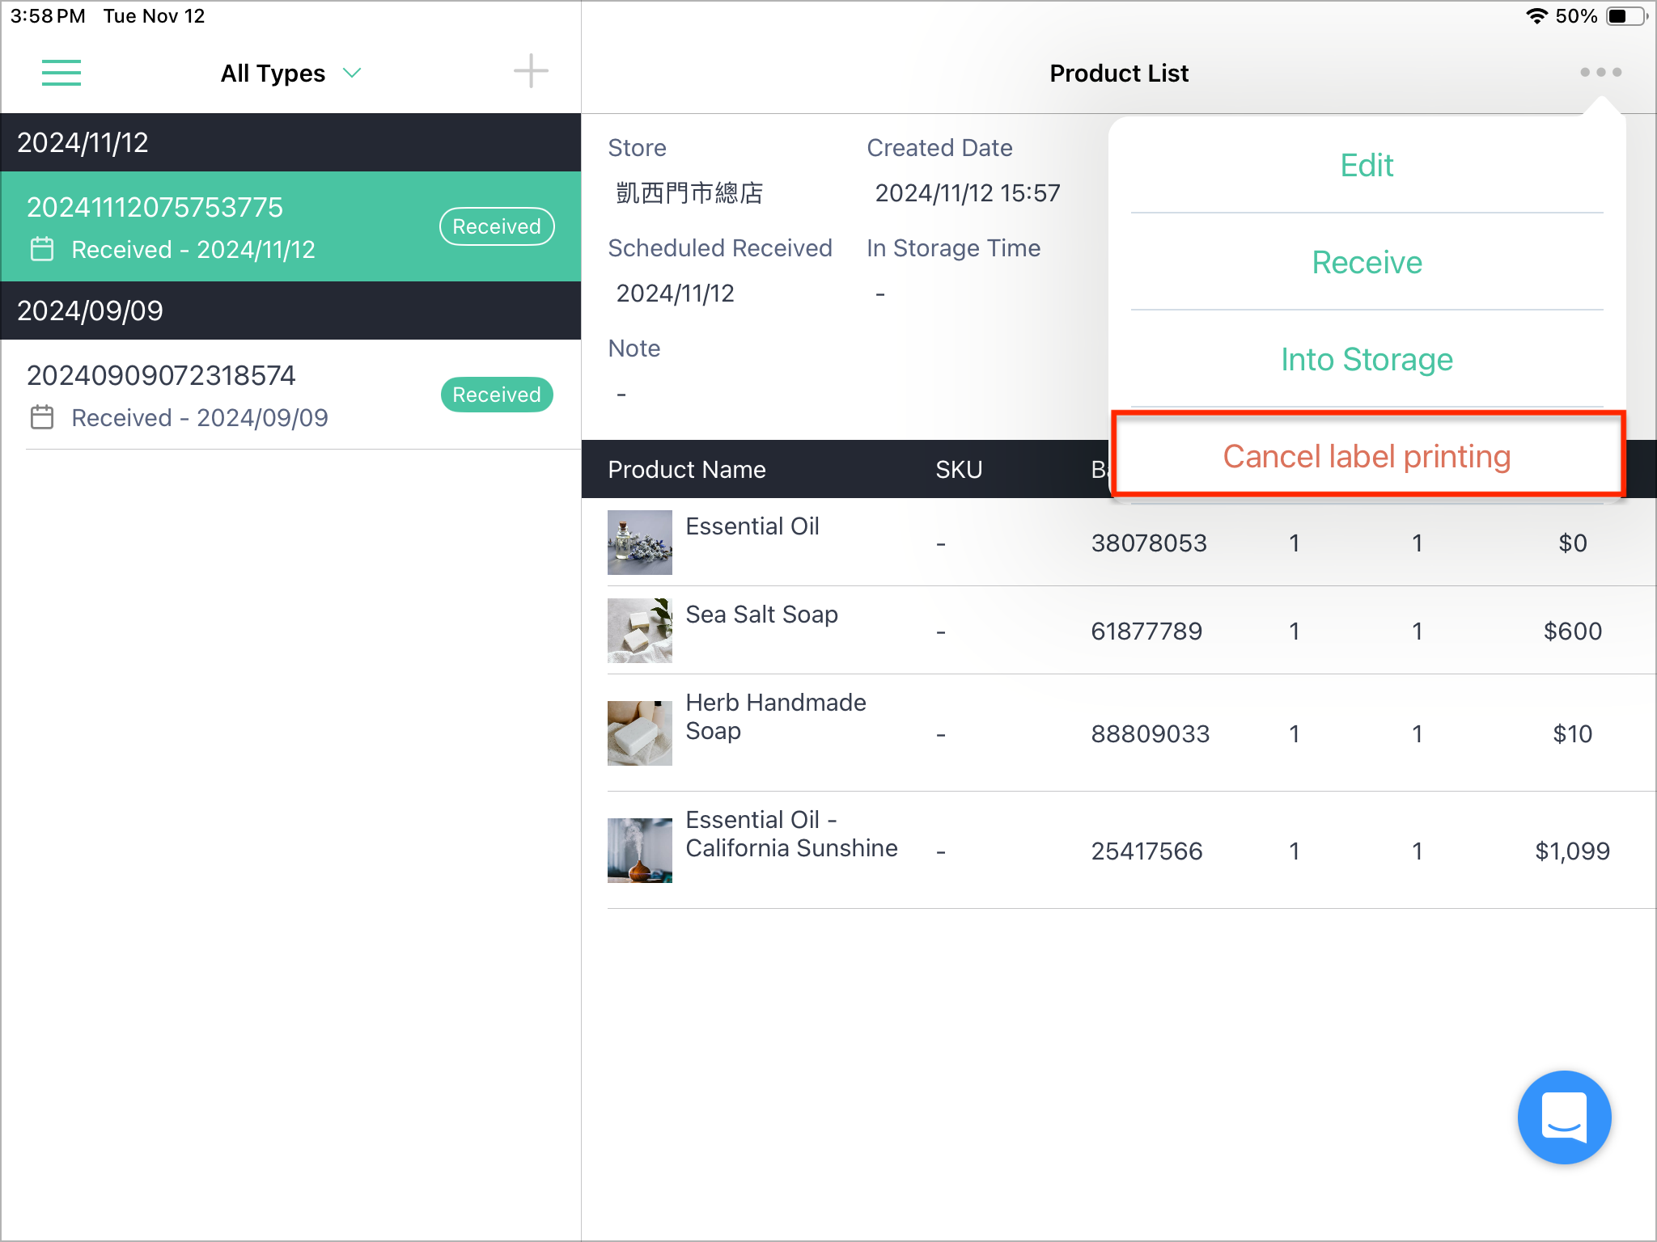The width and height of the screenshot is (1657, 1242).
Task: Click calendar icon on 2024/11/12 order
Action: pos(42,249)
